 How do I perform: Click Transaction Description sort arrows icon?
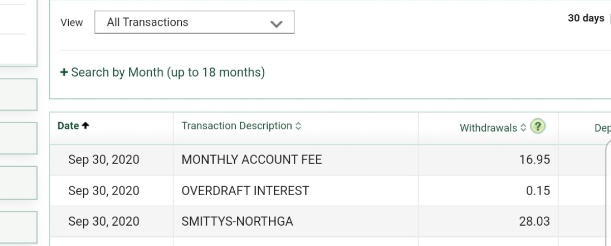tap(298, 126)
